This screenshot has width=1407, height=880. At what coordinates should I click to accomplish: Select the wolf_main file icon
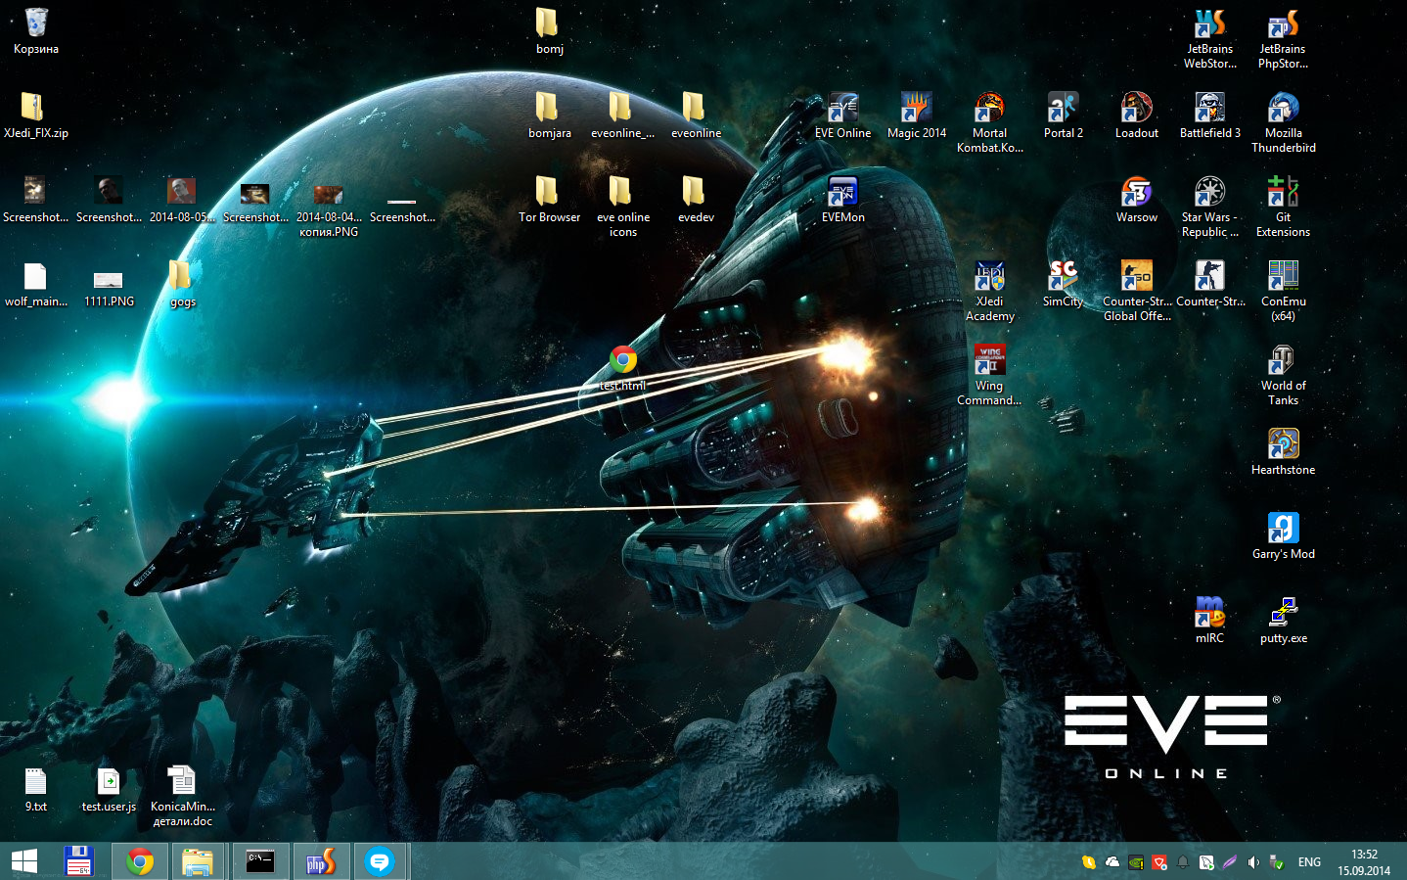(36, 284)
